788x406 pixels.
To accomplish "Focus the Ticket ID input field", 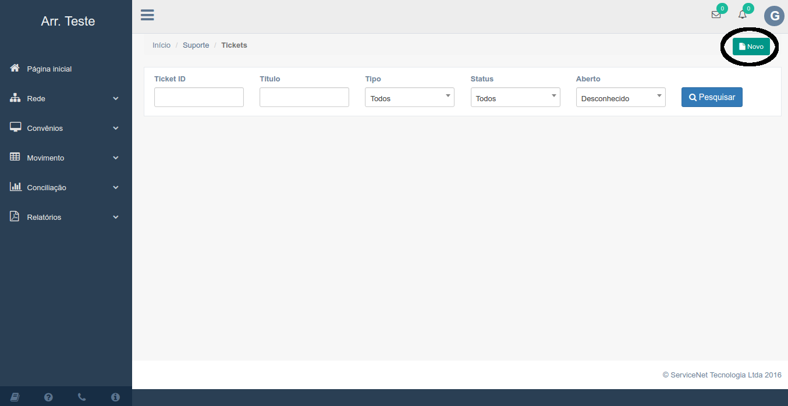I will [198, 98].
